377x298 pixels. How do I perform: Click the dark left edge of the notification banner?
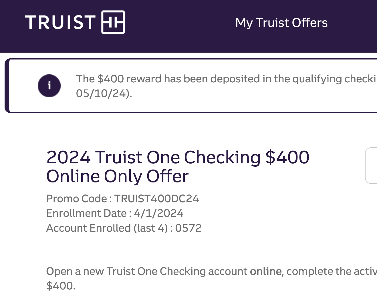(x=7, y=86)
